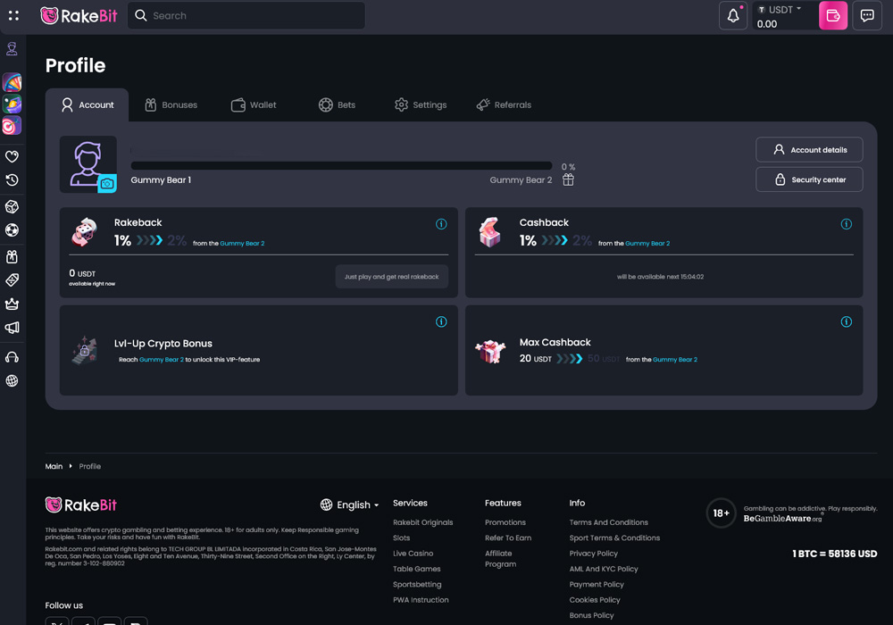Open the English language dropdown
This screenshot has width=893, height=625.
tap(350, 504)
